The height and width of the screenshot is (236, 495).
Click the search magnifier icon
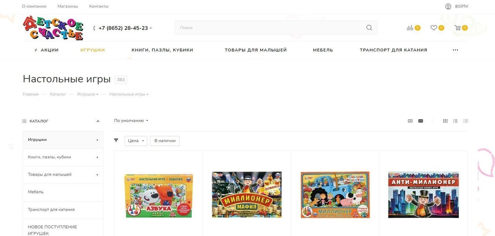click(369, 28)
